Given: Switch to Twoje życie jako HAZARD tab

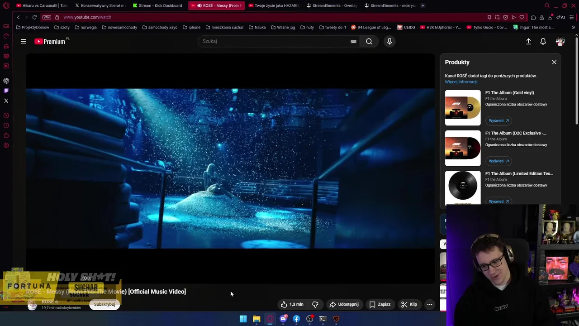Looking at the screenshot, I should click(x=274, y=5).
